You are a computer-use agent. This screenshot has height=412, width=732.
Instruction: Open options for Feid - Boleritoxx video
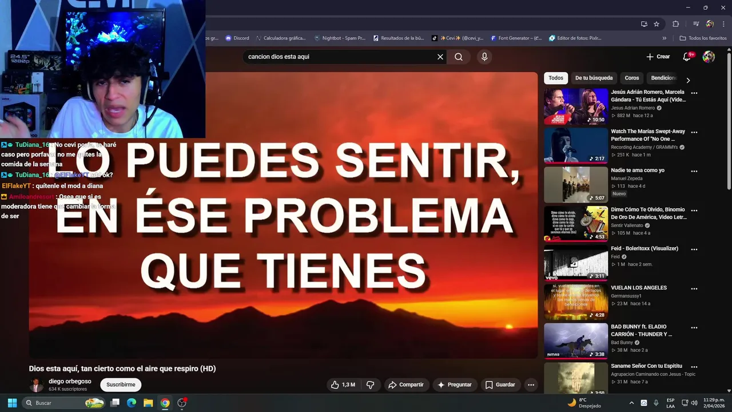click(x=694, y=249)
